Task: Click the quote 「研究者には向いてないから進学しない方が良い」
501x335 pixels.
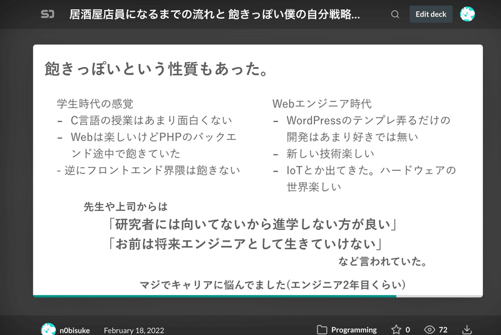Action: click(252, 224)
